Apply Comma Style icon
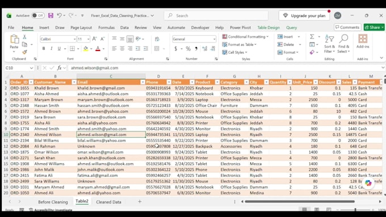Viewport: 386px width, 217px height. coord(196,49)
